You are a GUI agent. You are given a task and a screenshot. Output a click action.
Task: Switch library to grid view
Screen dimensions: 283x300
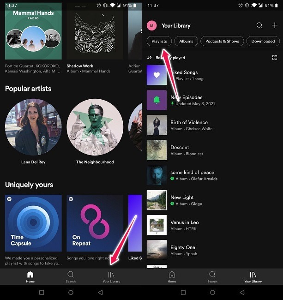(x=275, y=58)
